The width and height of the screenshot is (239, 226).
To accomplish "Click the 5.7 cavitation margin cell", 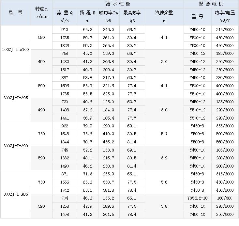I will tap(164, 134).
